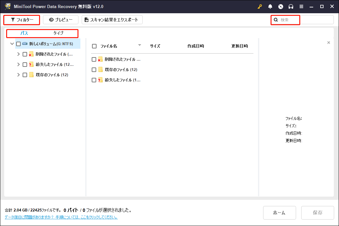The image size is (339, 226).
Task: Click the key (register license) icon
Action: click(260, 6)
